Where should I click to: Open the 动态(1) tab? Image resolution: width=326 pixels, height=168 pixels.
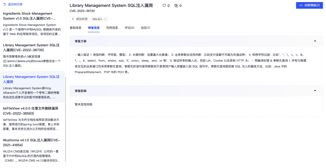pyautogui.click(x=145, y=28)
